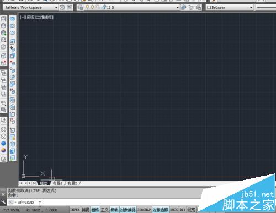Open the 二维线框 visual style controls menu
276x213 pixels.
(44, 17)
